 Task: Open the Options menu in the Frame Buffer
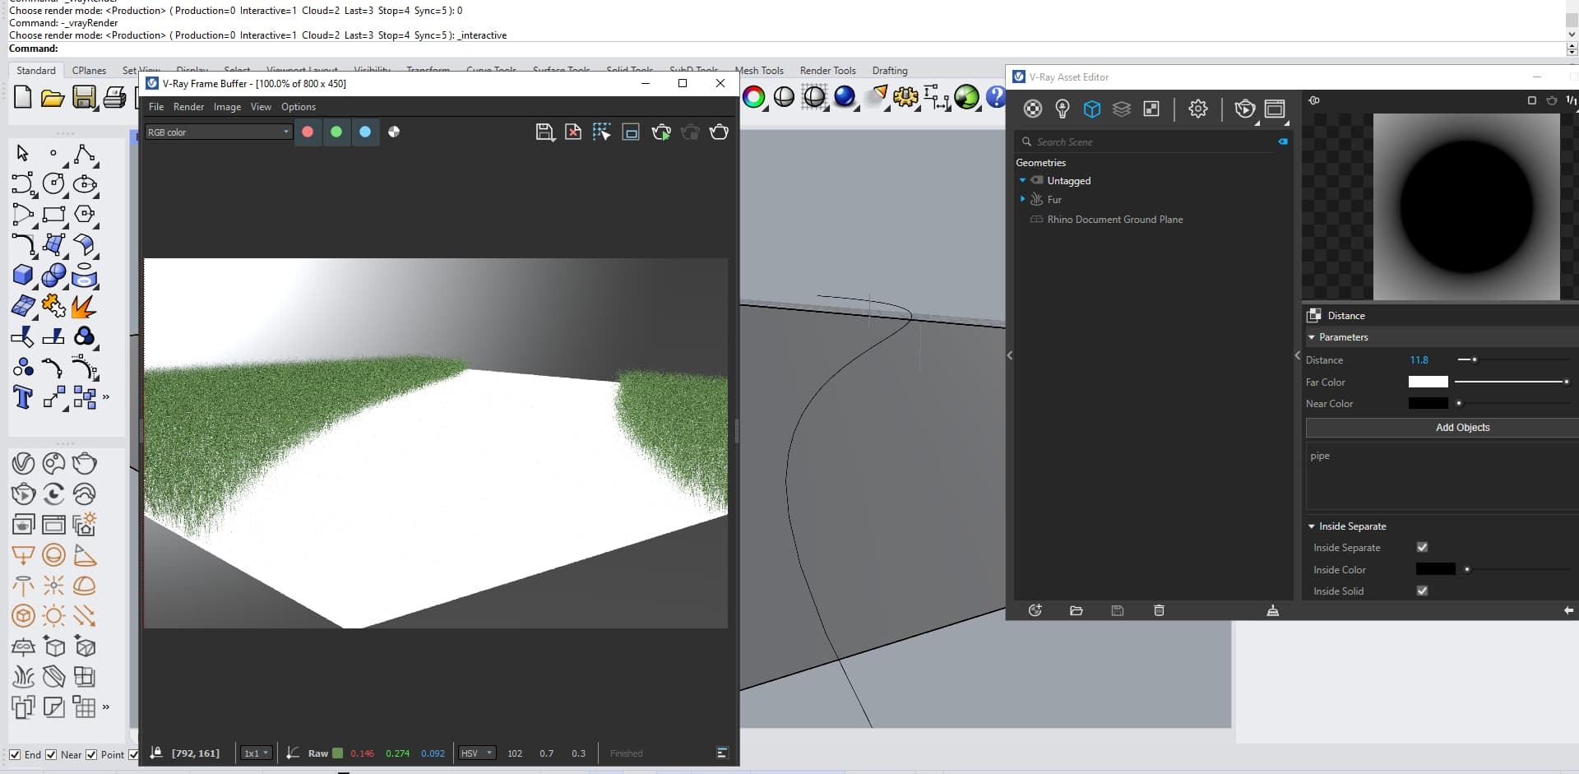tap(299, 107)
